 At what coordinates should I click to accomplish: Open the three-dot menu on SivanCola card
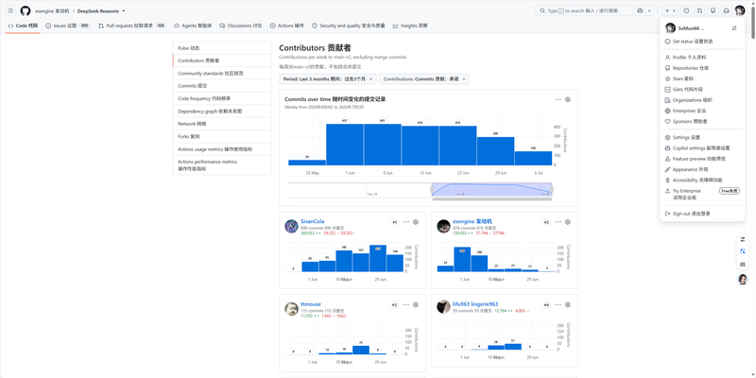[406, 222]
